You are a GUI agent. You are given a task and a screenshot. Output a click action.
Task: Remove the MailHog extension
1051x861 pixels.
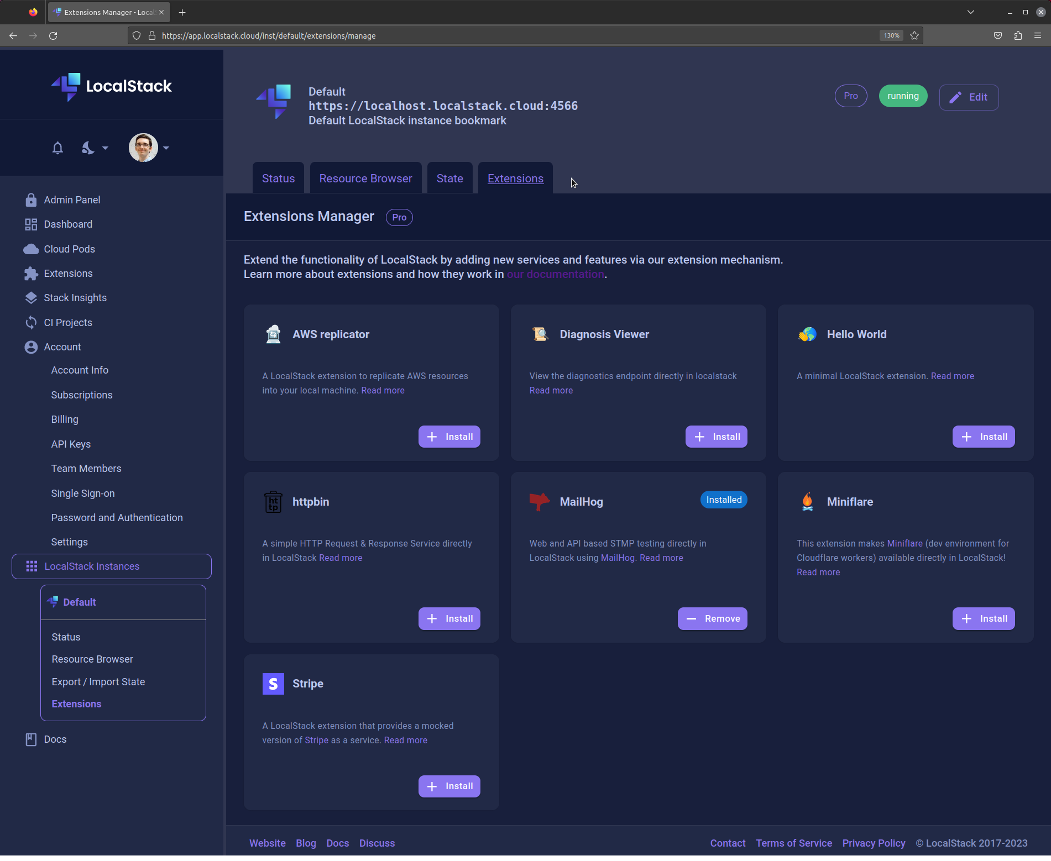(712, 618)
